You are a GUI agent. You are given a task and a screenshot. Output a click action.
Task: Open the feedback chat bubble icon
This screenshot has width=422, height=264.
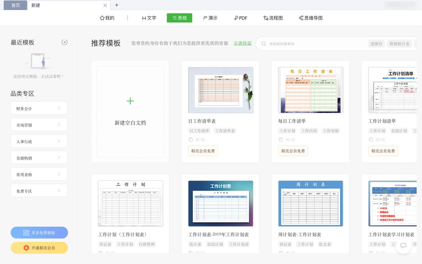pos(403,246)
